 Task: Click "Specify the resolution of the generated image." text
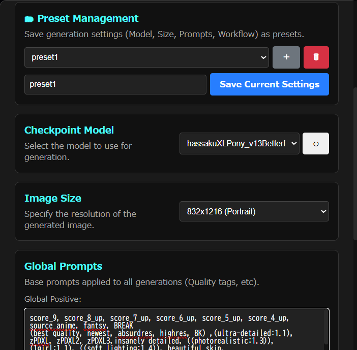coord(80,219)
